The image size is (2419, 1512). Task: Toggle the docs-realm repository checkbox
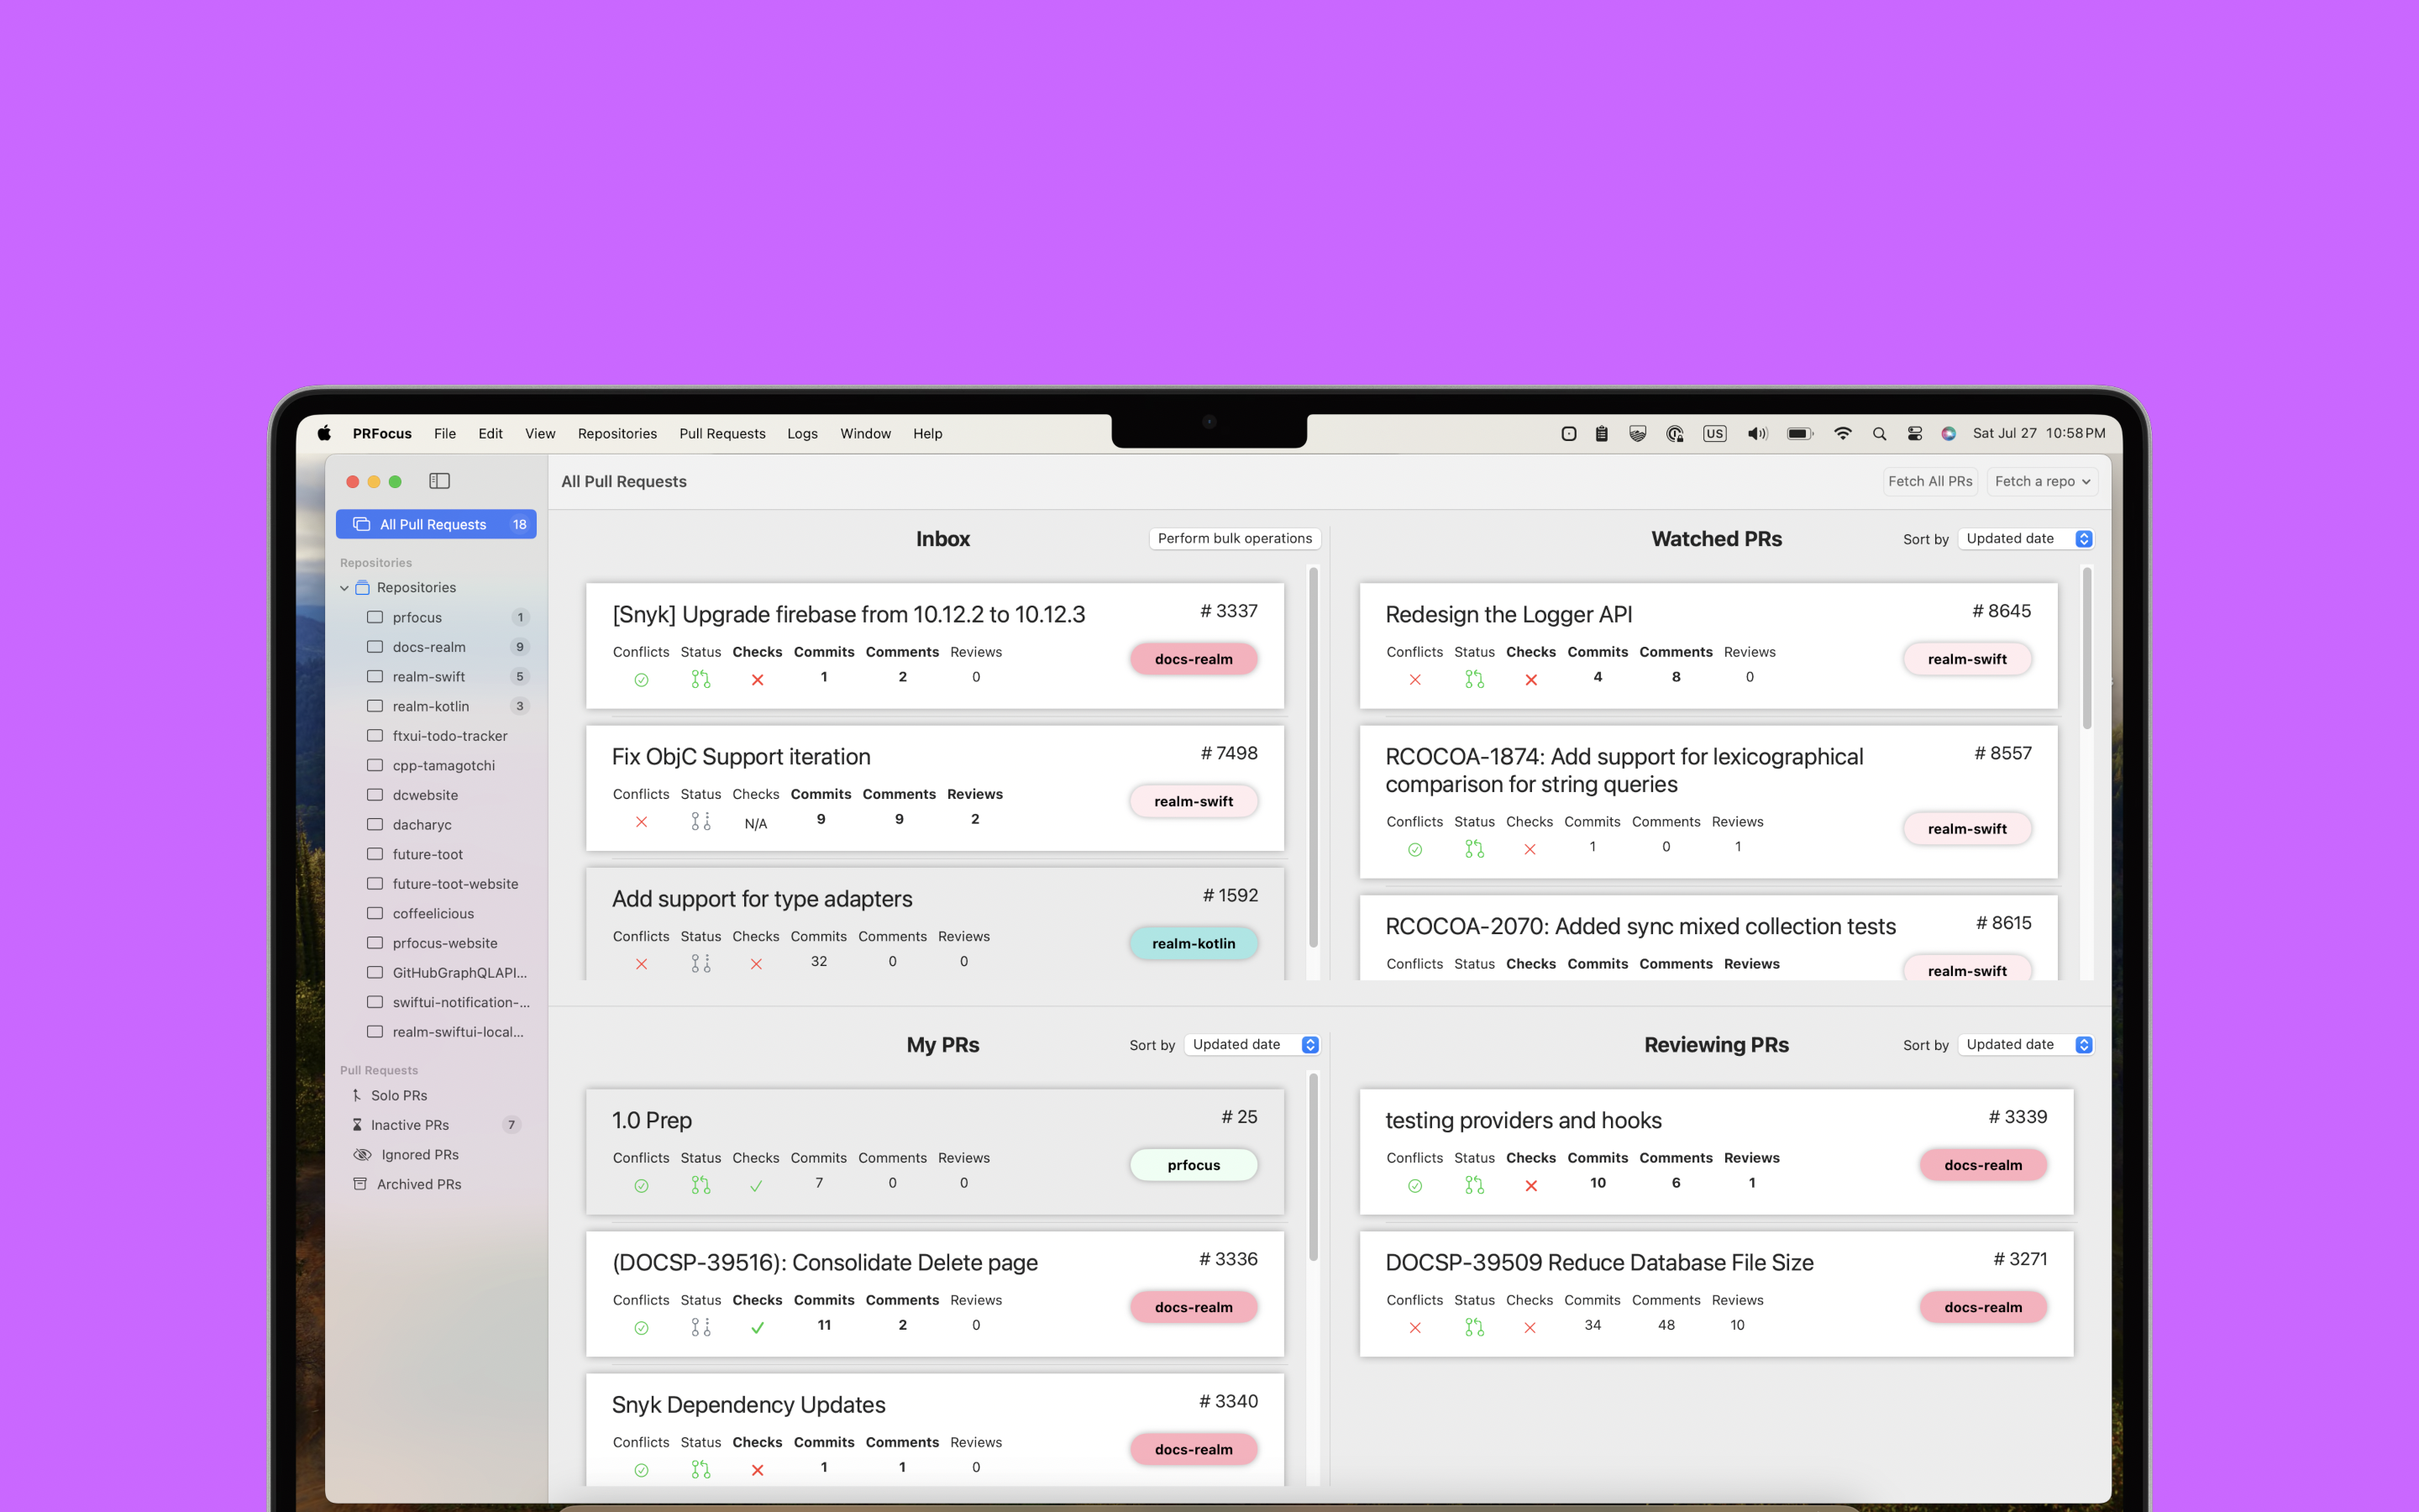click(x=375, y=646)
